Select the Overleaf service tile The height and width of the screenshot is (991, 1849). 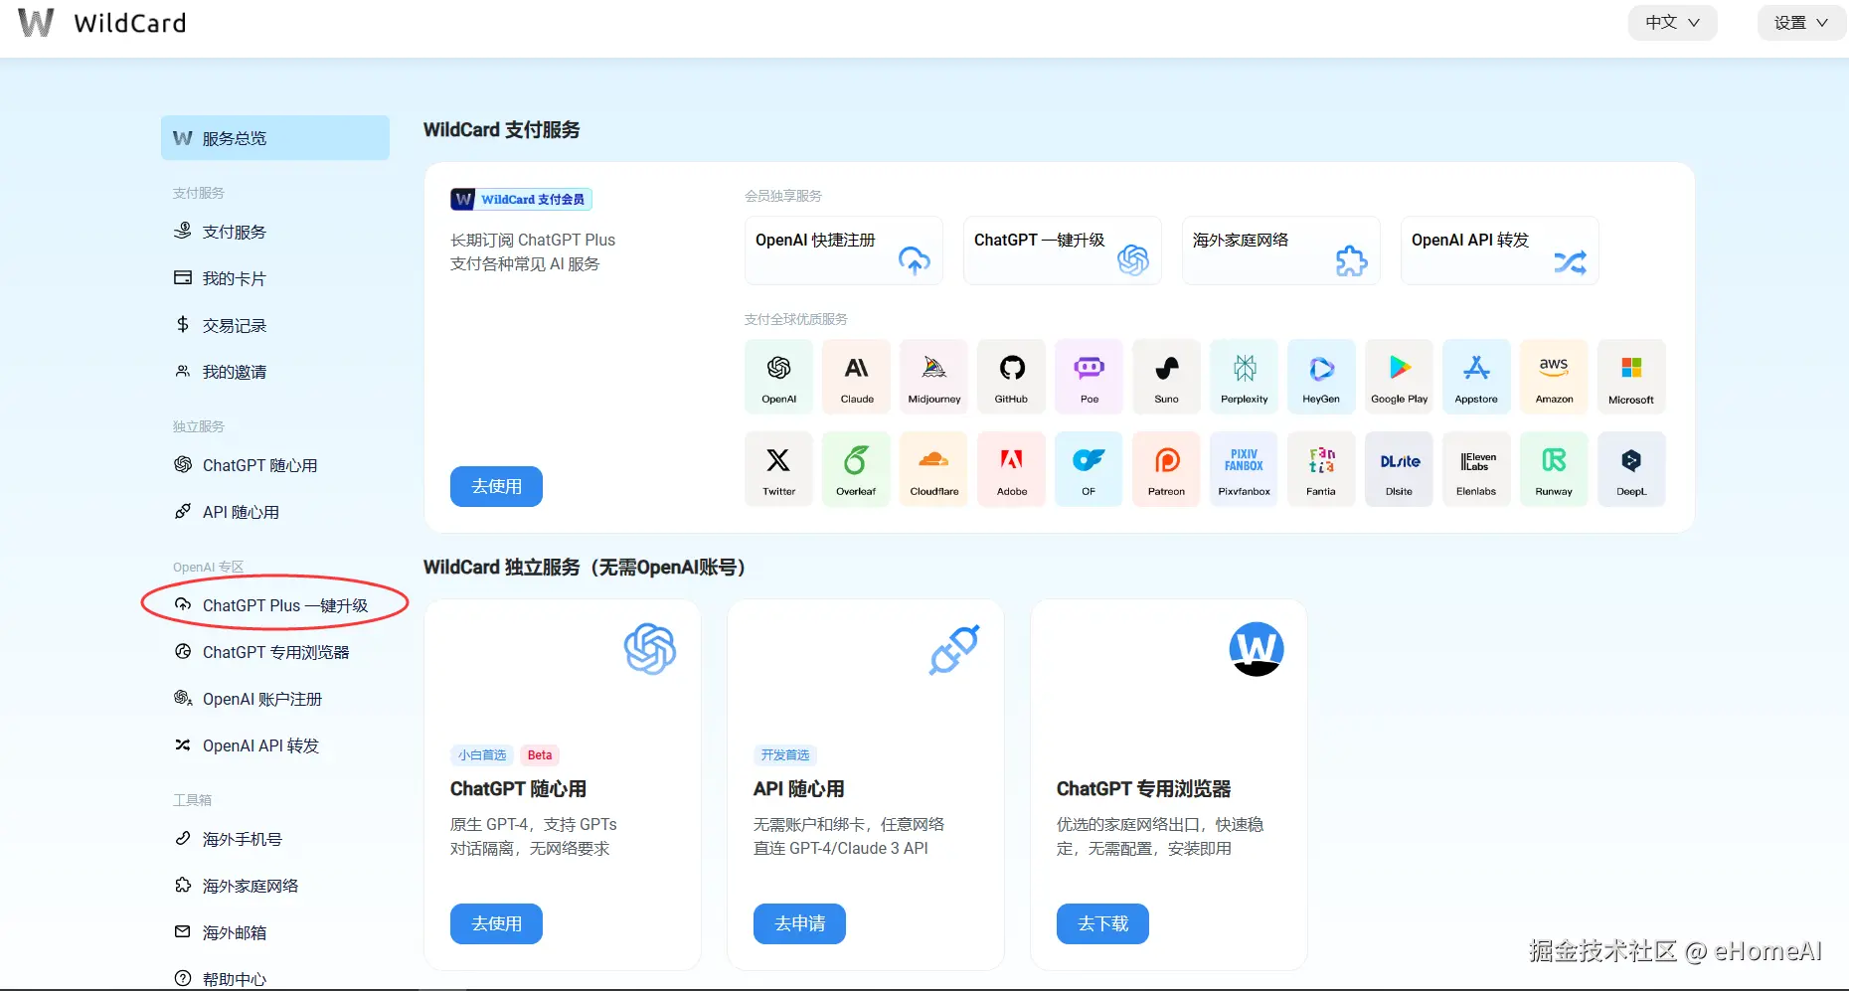pyautogui.click(x=857, y=468)
